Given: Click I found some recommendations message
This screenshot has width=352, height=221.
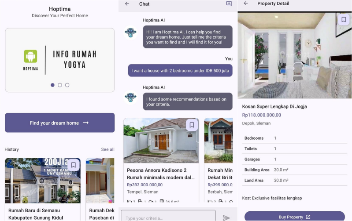Looking at the screenshot, I should (188, 101).
